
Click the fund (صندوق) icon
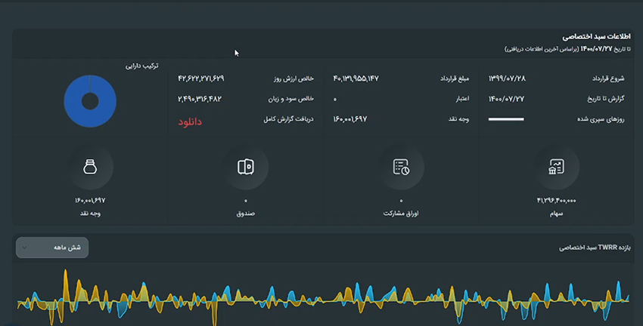coord(245,168)
